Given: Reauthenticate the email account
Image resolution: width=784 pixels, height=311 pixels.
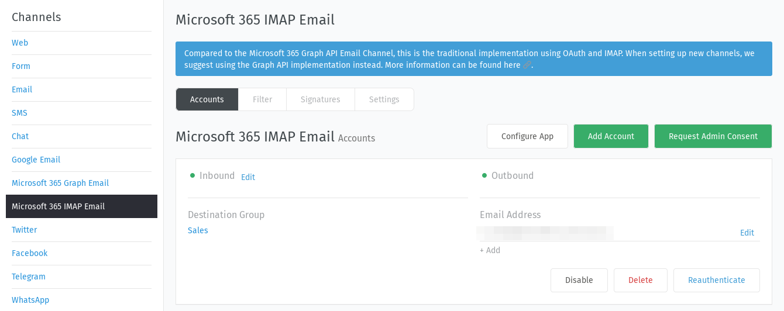Looking at the screenshot, I should click(x=717, y=280).
